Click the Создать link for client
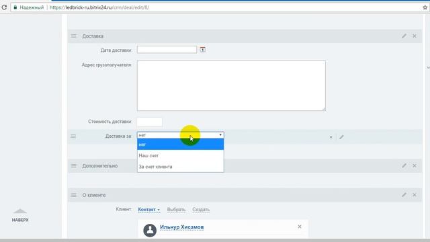The image size is (430, 242). click(x=201, y=209)
